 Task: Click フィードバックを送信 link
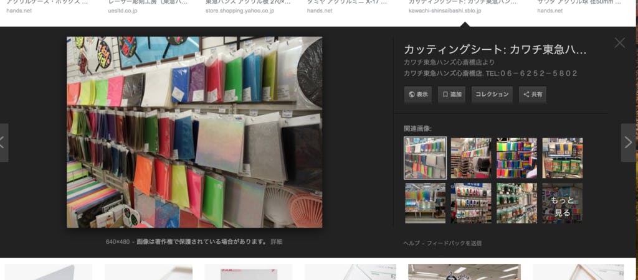(454, 243)
